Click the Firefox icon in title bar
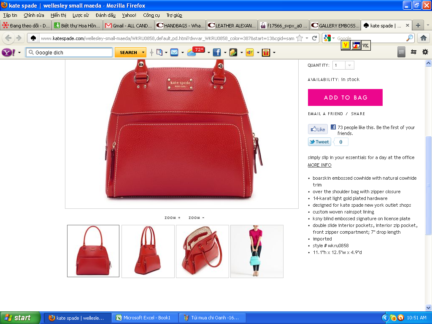The image size is (432, 324). click(4, 5)
